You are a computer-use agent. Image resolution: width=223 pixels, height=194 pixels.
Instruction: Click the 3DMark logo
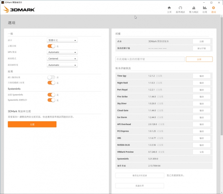click(x=19, y=9)
